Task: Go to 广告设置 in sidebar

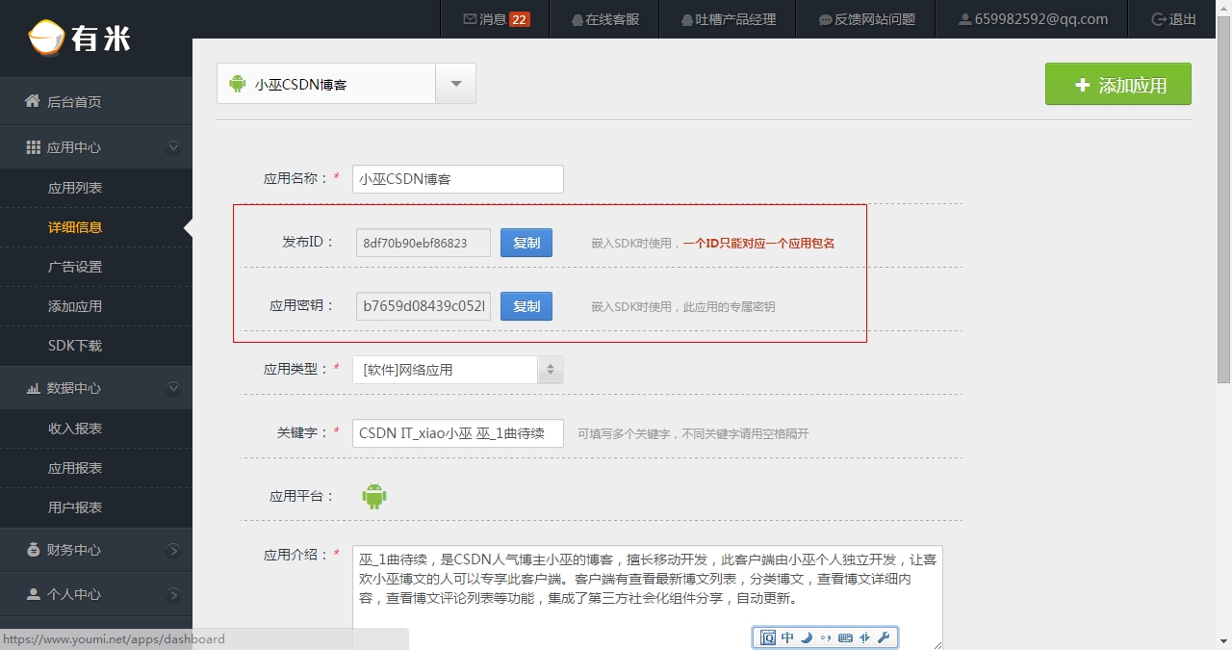Action: click(75, 267)
